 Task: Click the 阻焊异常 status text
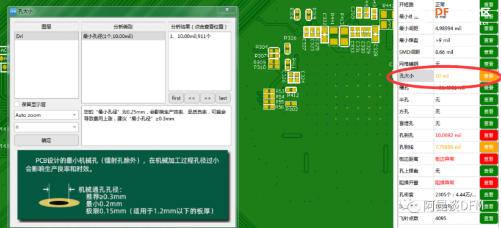[445, 183]
